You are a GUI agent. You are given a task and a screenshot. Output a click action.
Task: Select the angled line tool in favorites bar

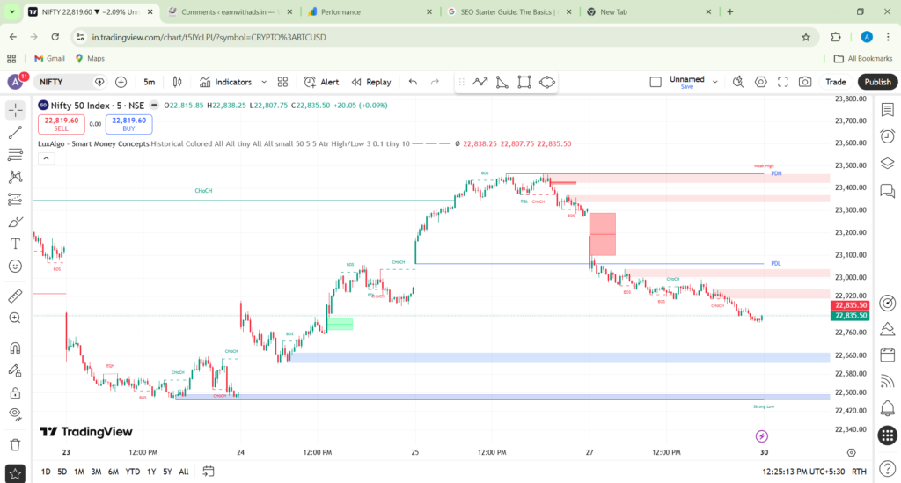coord(502,82)
